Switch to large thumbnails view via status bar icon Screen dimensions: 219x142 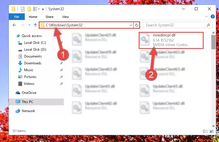click(x=212, y=131)
